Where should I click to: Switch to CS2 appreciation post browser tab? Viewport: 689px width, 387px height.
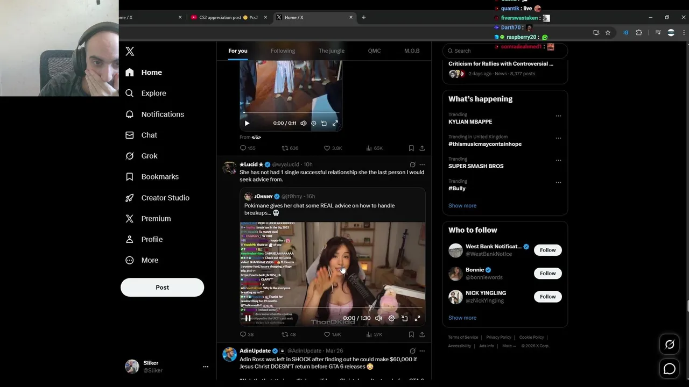click(229, 17)
